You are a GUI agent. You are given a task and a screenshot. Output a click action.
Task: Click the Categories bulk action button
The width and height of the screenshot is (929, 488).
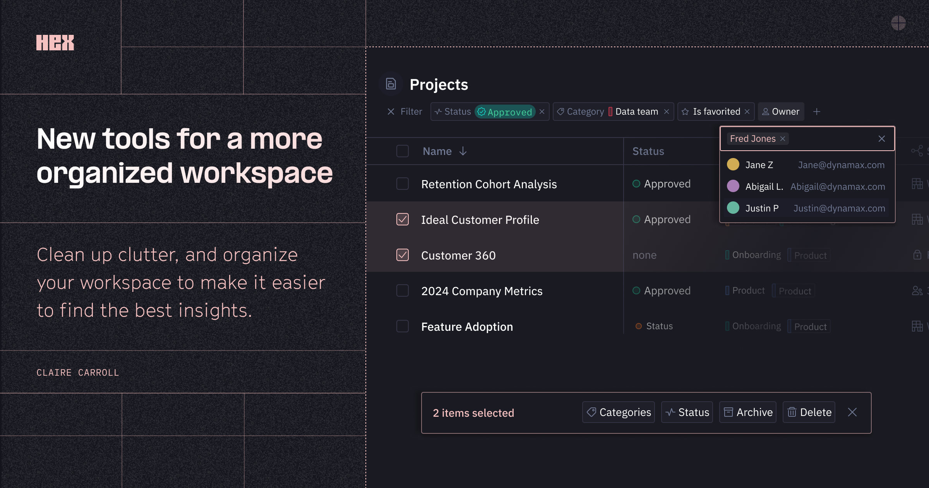coord(619,412)
